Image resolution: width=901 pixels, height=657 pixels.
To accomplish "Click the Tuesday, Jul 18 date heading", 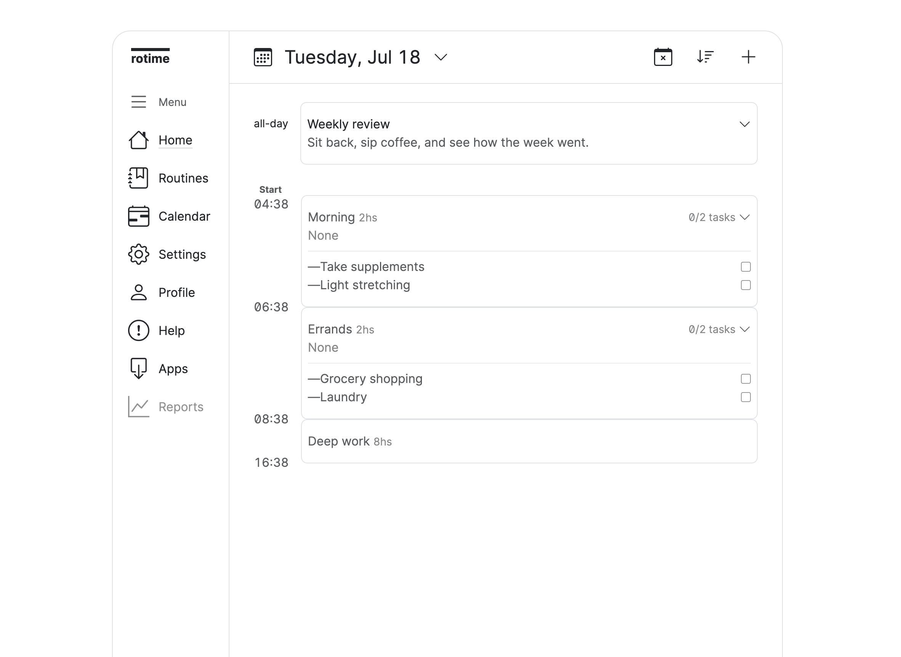I will (x=353, y=57).
